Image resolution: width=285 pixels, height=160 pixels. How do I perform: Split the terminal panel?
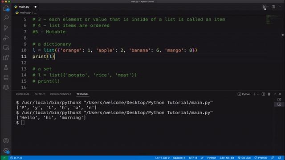point(263,94)
